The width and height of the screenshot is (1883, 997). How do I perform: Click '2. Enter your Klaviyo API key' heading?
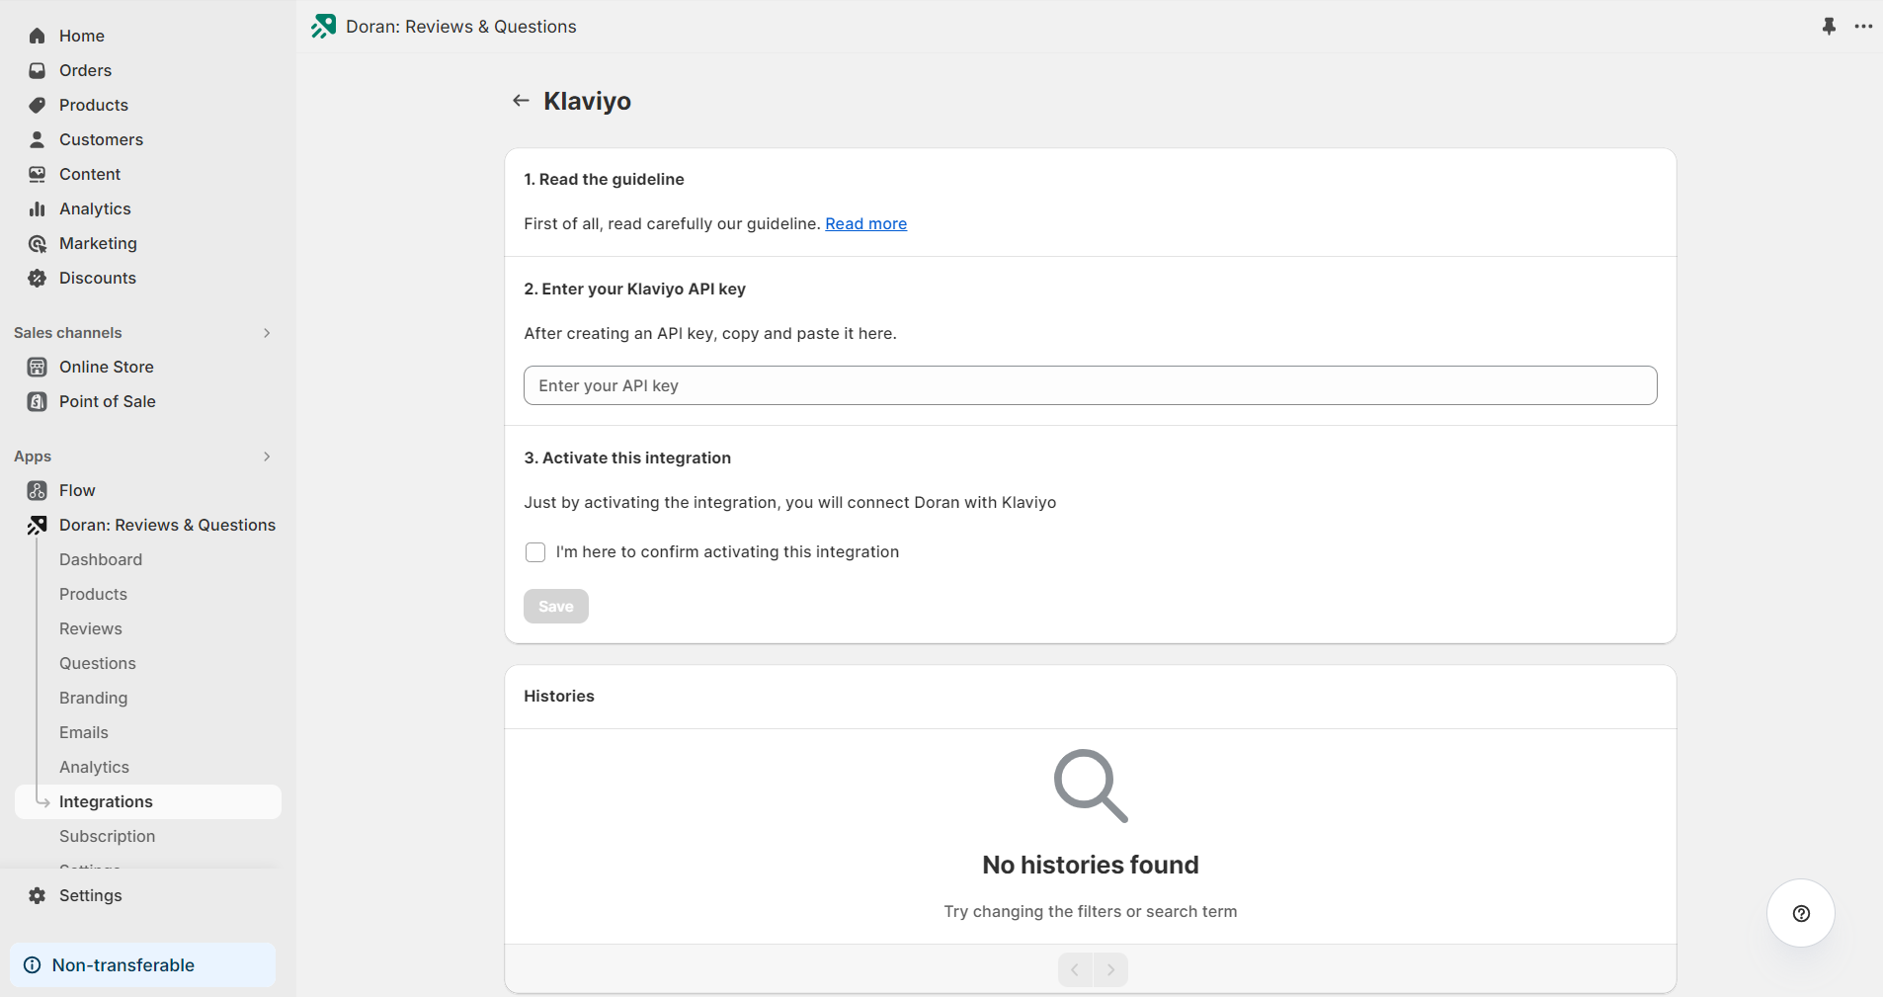634,289
